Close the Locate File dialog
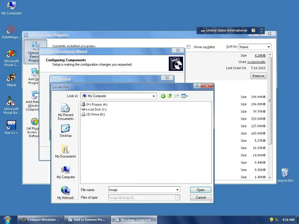 click(x=207, y=86)
